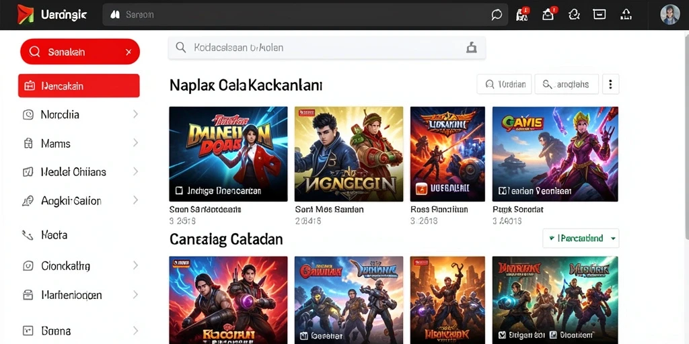Click the Yordrian filter button
689x344 pixels.
(504, 84)
